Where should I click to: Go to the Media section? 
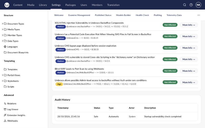click(x=31, y=5)
